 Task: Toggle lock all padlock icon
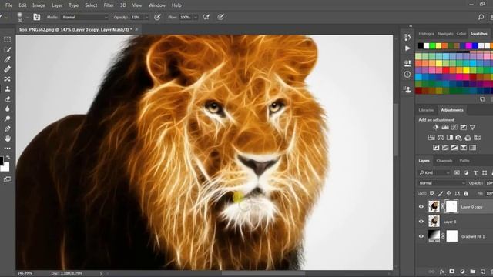(465, 193)
